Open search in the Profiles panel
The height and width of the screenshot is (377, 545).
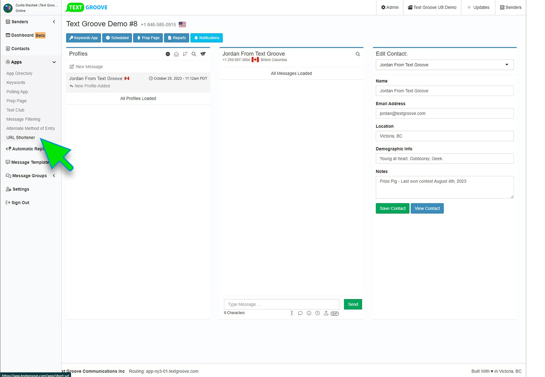(194, 54)
